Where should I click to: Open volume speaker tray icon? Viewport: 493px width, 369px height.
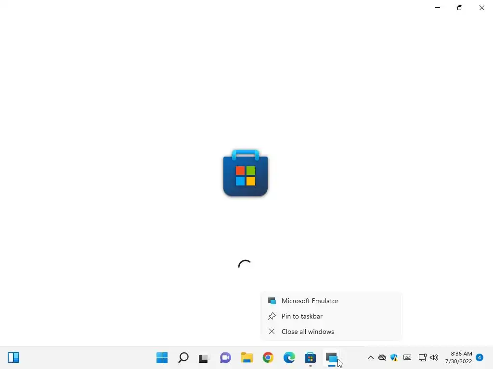(434, 357)
